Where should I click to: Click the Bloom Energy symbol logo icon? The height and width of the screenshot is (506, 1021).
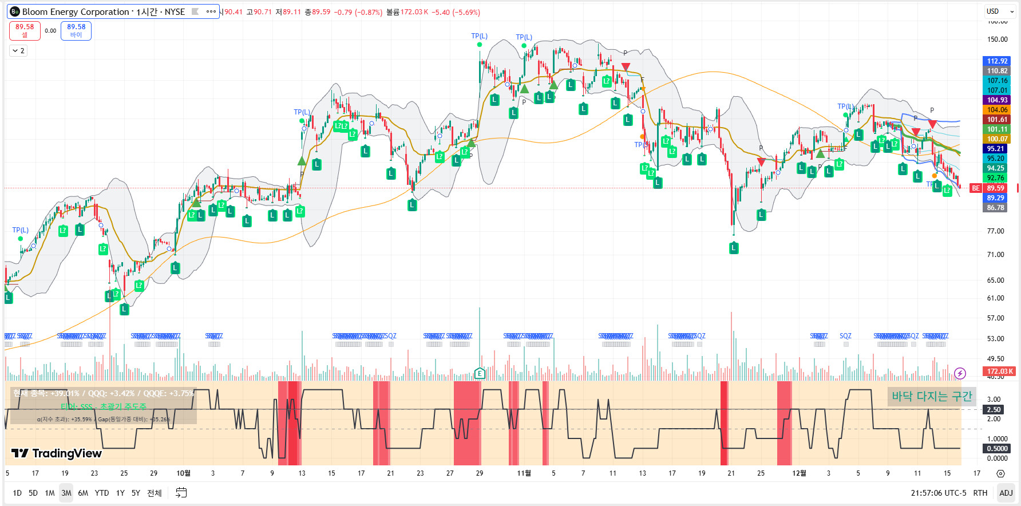(15, 11)
